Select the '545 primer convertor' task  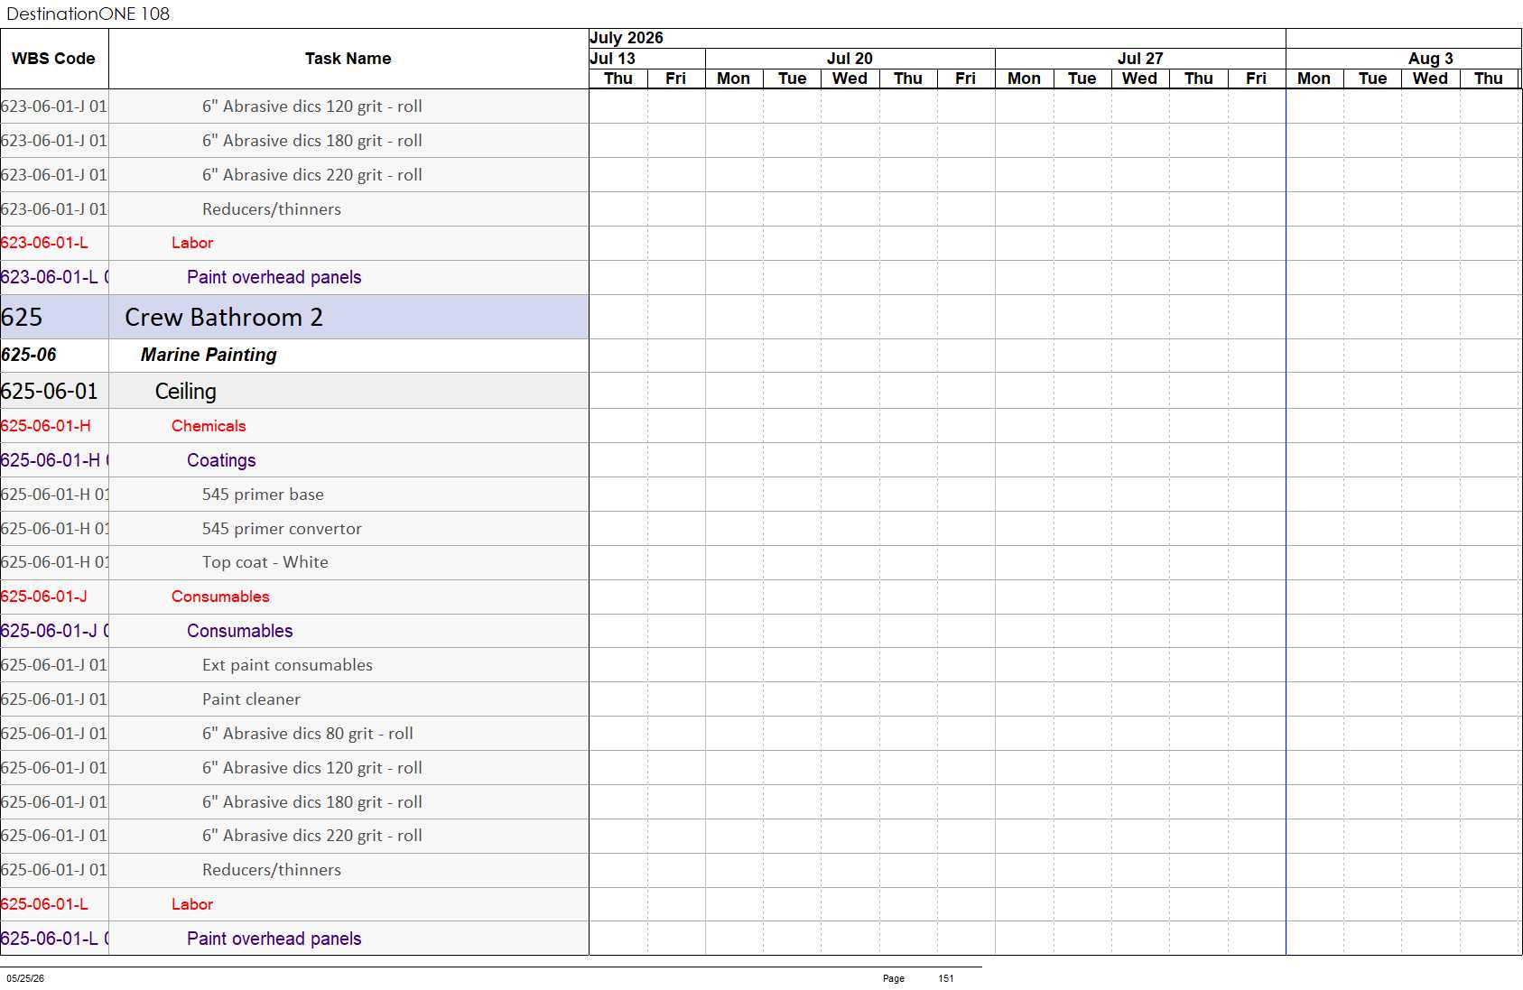pos(282,529)
